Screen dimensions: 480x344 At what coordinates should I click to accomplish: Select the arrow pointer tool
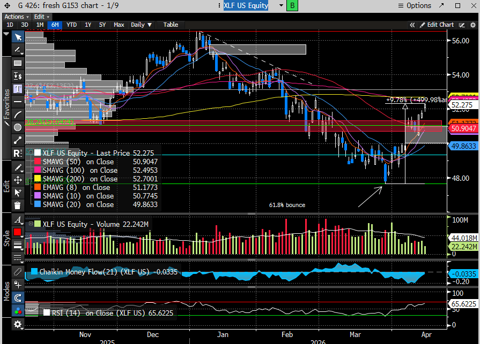pos(18,37)
